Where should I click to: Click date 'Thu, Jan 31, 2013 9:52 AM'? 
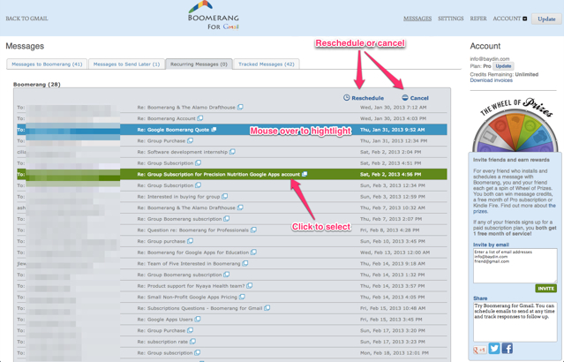click(392, 130)
